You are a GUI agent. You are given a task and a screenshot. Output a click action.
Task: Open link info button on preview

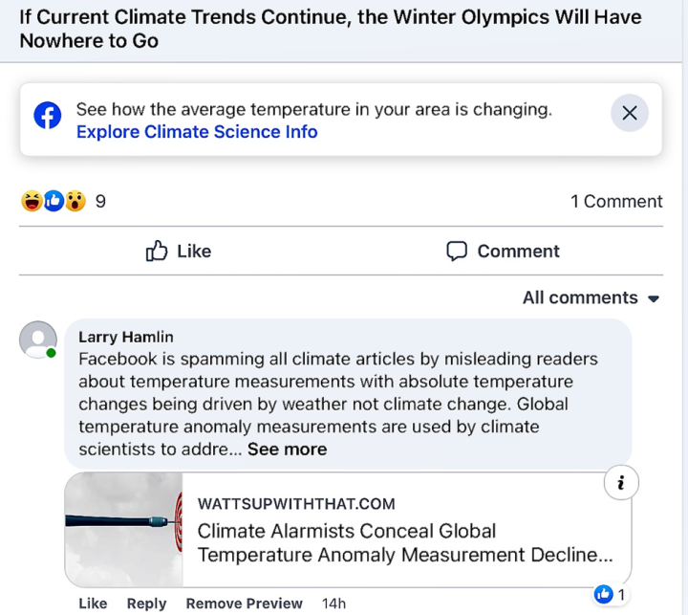tap(621, 484)
